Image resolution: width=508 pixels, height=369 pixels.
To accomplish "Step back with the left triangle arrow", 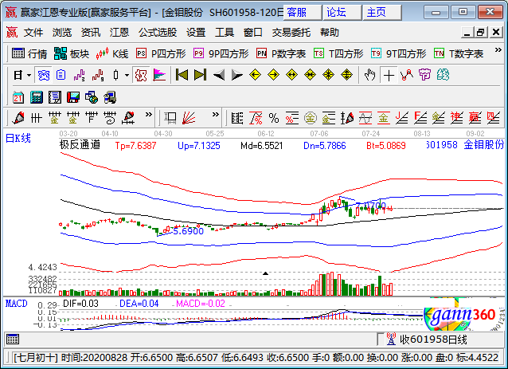I will 219,75.
